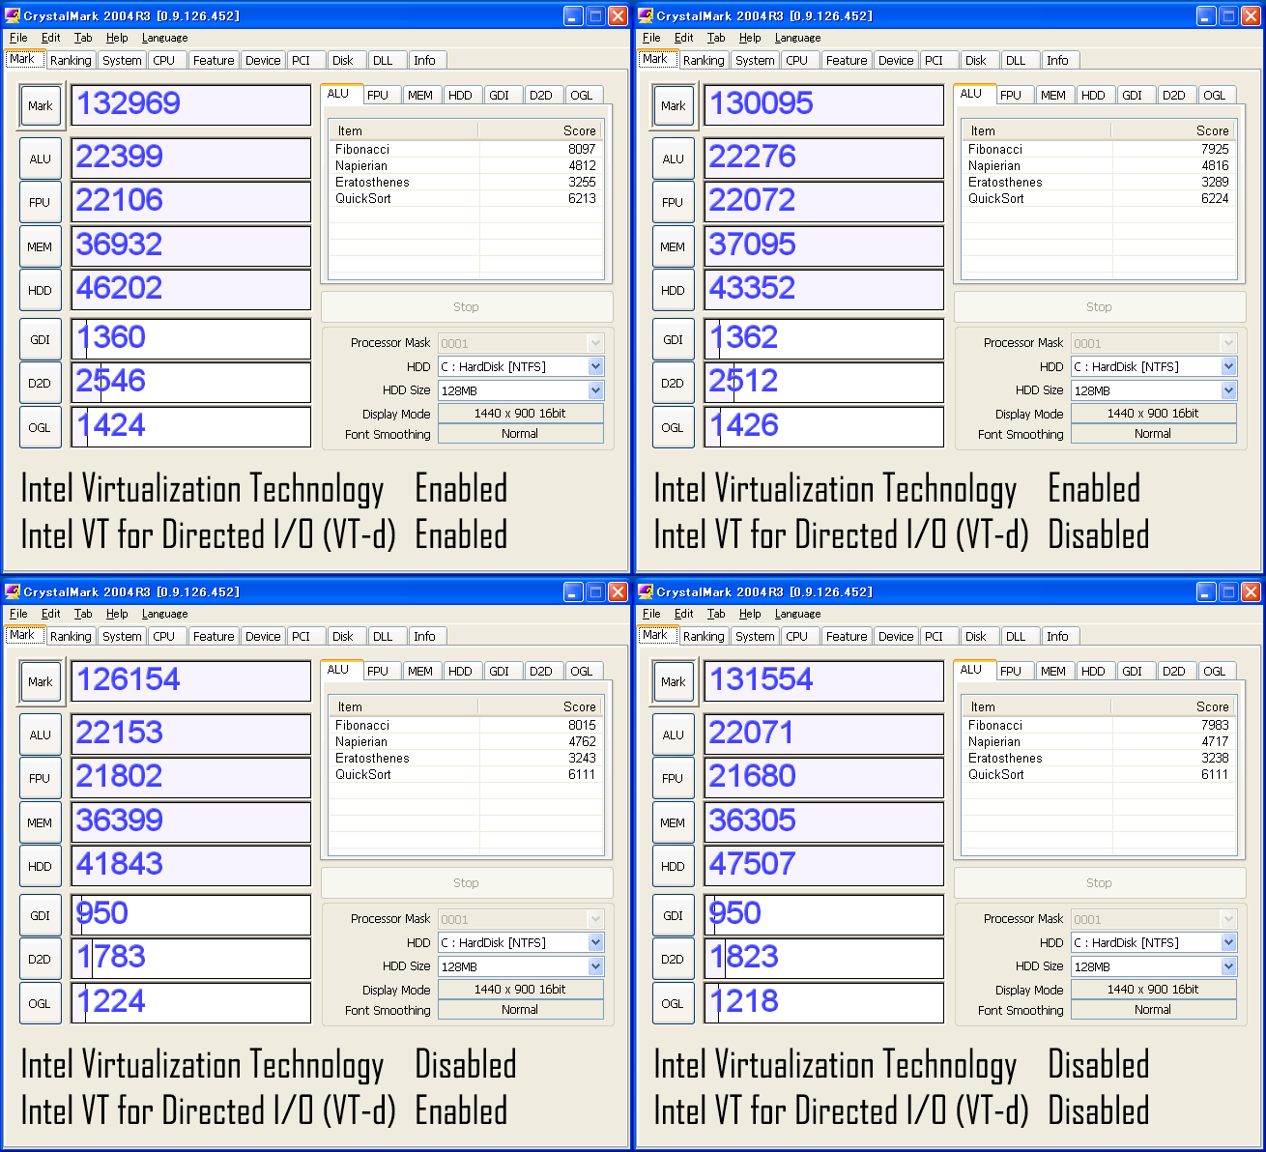1266x1152 pixels.
Task: Click Mark button beside score 130095
Action: pyautogui.click(x=674, y=106)
